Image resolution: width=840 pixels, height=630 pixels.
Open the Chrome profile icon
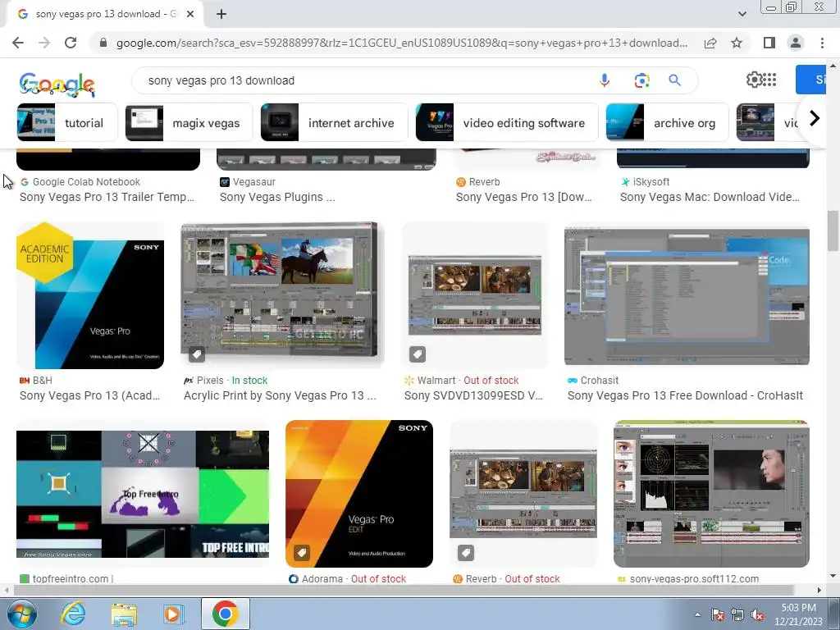pyautogui.click(x=796, y=43)
